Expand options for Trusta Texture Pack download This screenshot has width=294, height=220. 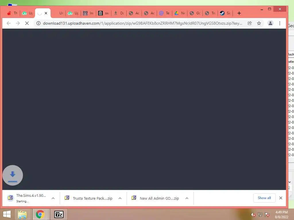[x=120, y=198]
